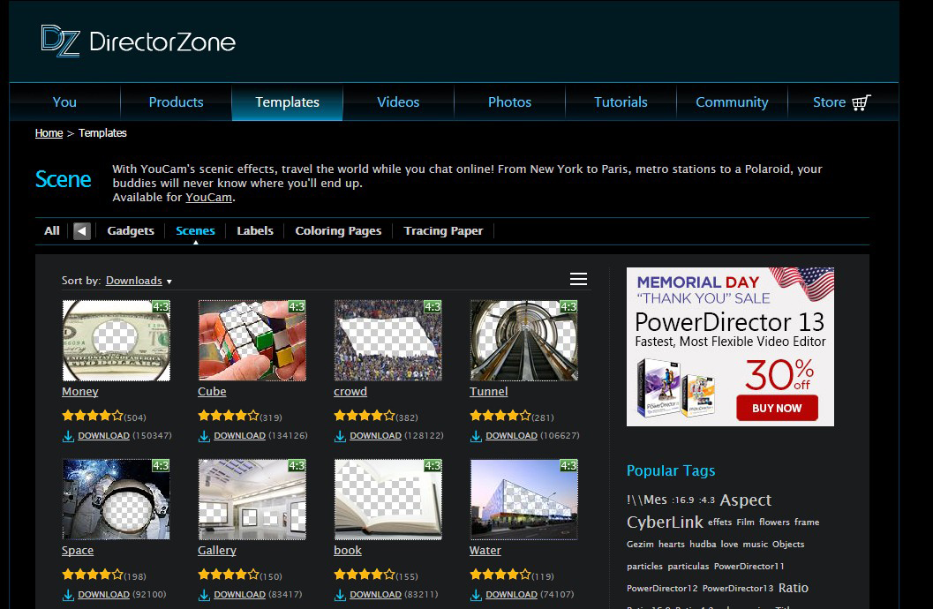Click BUY NOW on the PowerDirector ad

[777, 408]
